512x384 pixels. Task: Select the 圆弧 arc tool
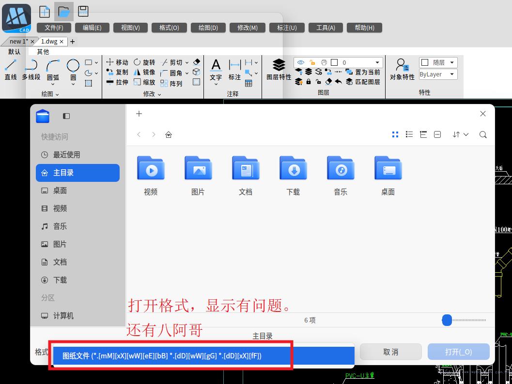point(53,70)
